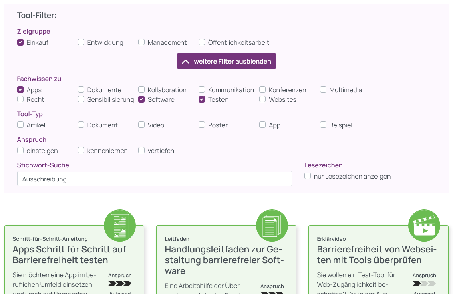Enable the Beispiel tool type
453x294 pixels.
coord(323,125)
